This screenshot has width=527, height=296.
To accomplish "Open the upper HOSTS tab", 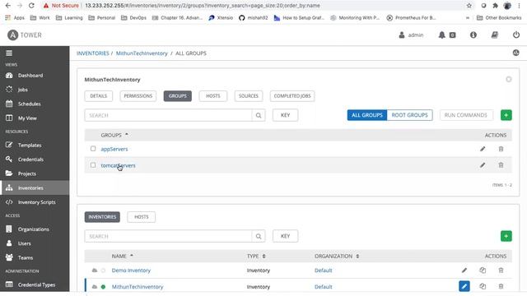I will click(x=213, y=96).
